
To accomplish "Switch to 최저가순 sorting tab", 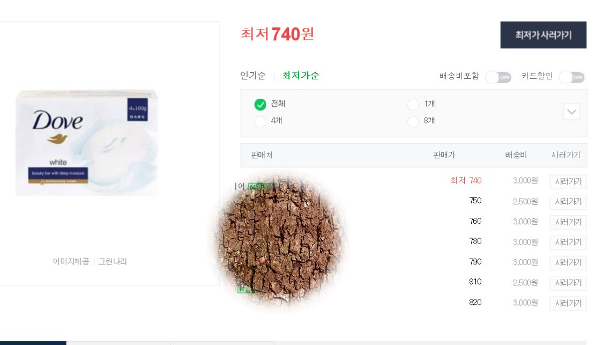I will point(300,76).
